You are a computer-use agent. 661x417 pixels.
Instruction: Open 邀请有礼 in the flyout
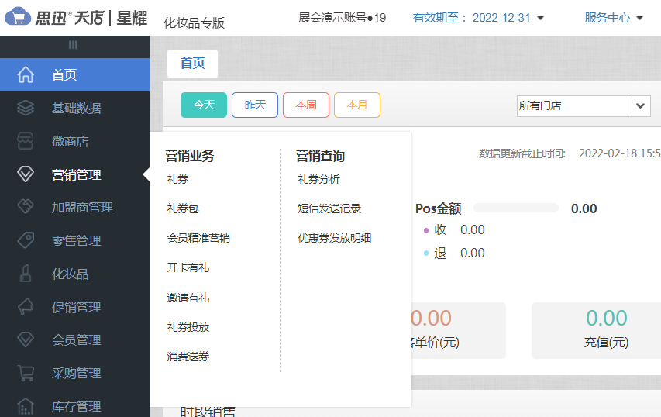pyautogui.click(x=188, y=298)
